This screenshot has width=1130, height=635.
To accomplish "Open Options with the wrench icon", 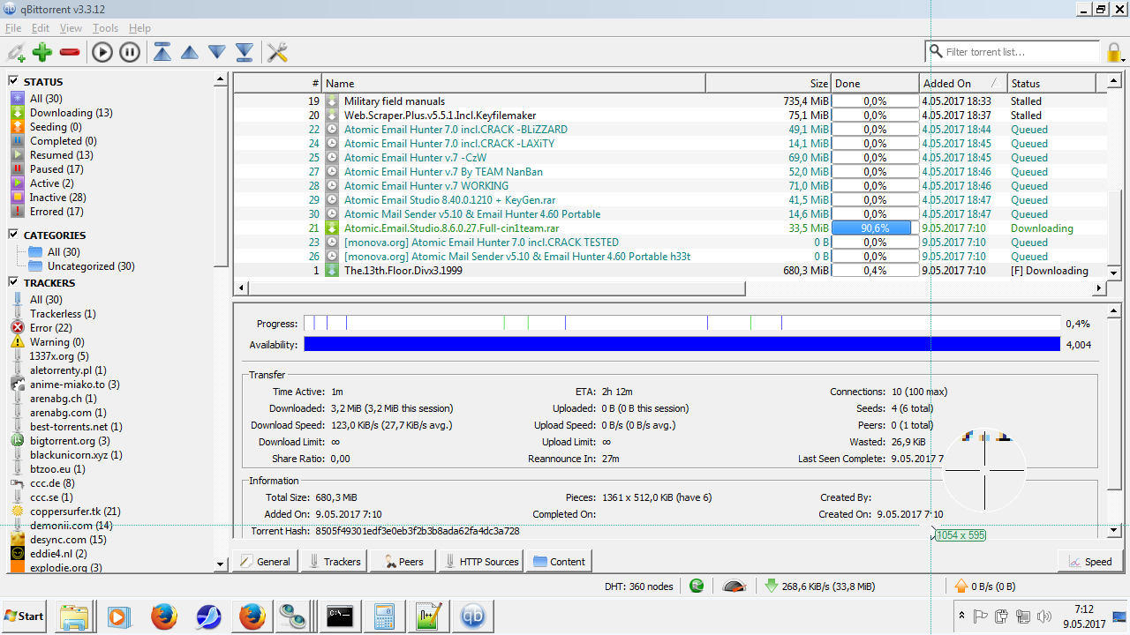I will tap(277, 52).
